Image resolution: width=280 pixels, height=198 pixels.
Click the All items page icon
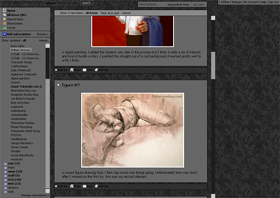[4, 15]
